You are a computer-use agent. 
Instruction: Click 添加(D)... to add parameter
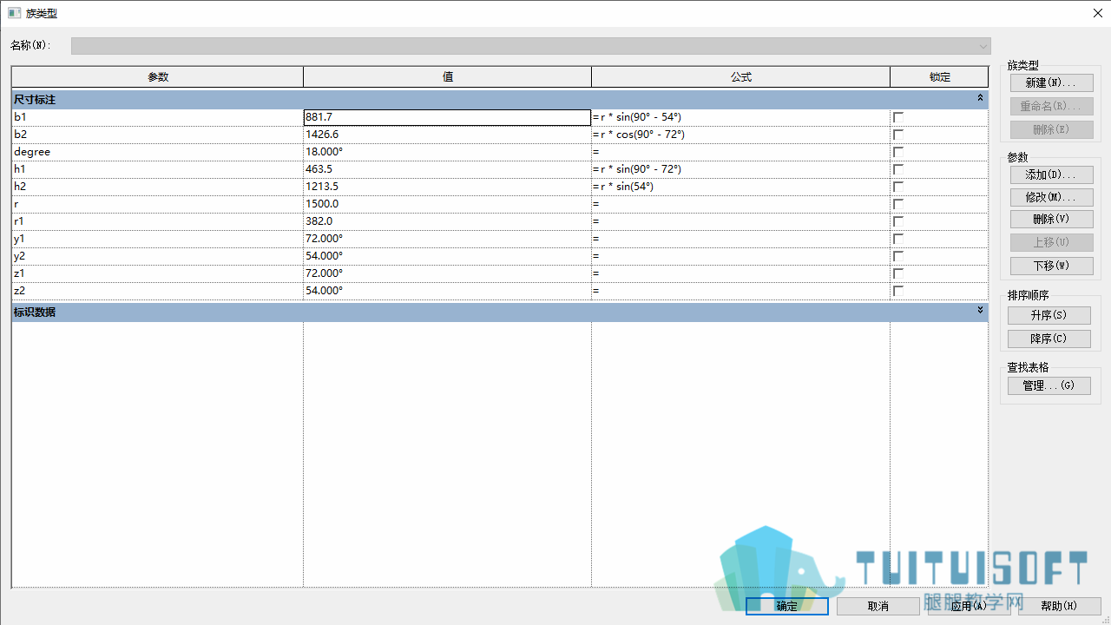tap(1051, 175)
